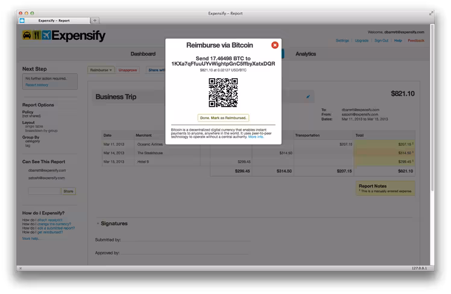Click the Bitcoin address text
The height and width of the screenshot is (294, 451).
223,64
